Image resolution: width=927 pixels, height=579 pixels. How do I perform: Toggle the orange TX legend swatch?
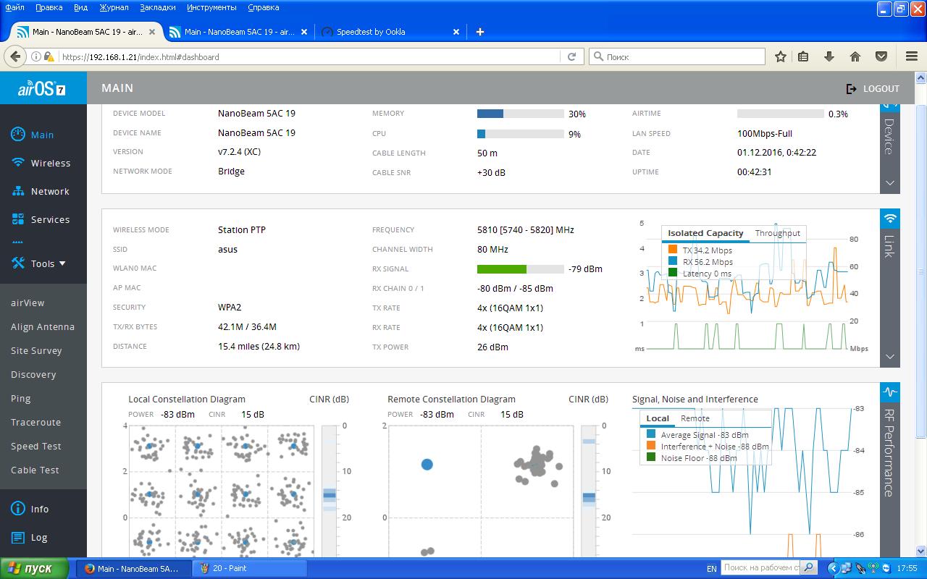673,250
